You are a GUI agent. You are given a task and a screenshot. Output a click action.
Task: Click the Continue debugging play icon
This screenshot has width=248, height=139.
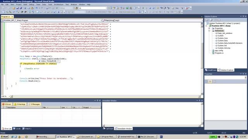tap(143, 8)
